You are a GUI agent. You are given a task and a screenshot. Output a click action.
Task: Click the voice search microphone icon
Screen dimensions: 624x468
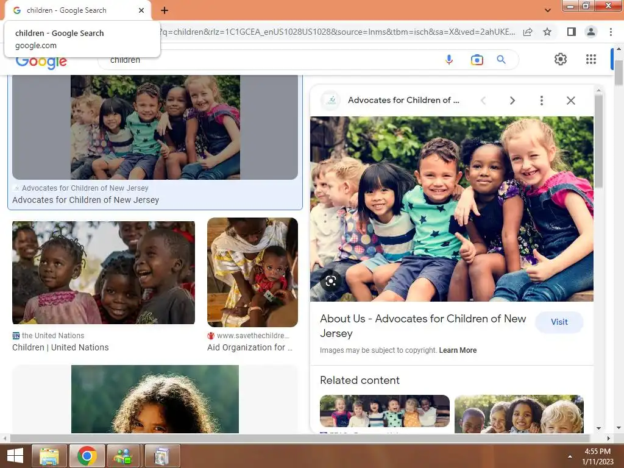449,60
